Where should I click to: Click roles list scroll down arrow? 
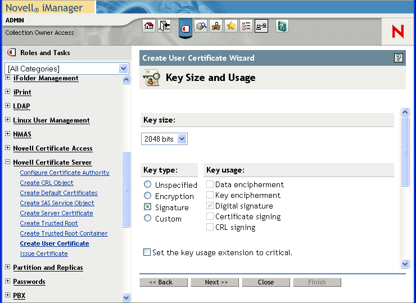(x=126, y=298)
